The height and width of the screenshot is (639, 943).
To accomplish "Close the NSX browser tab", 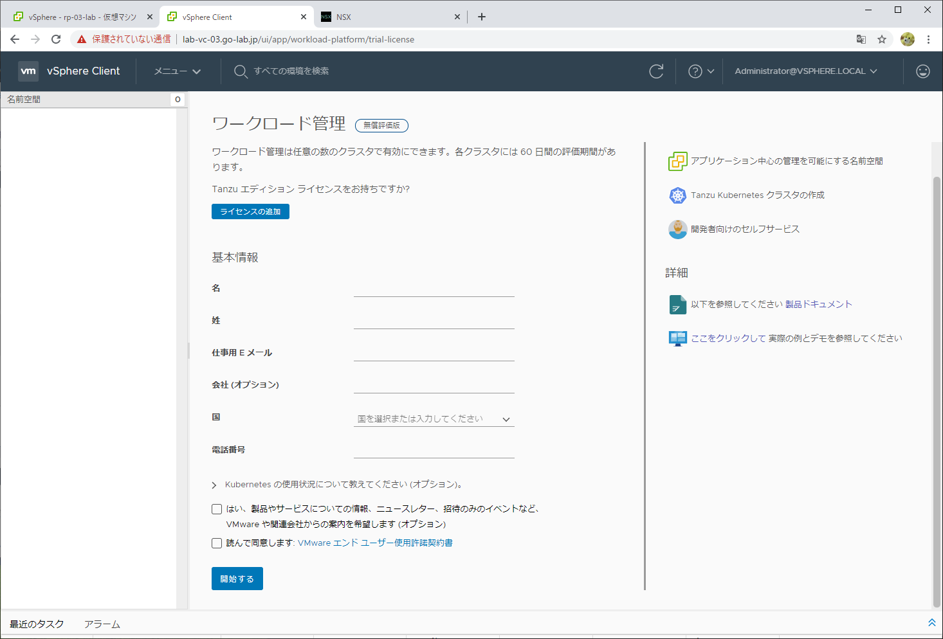I will tap(457, 17).
